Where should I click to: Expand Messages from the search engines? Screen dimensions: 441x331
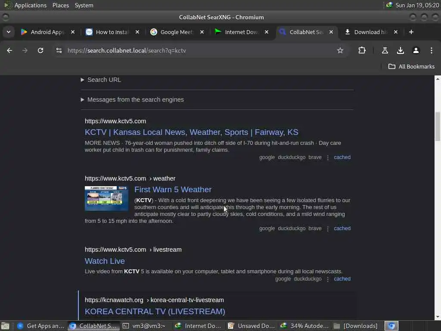(x=132, y=100)
